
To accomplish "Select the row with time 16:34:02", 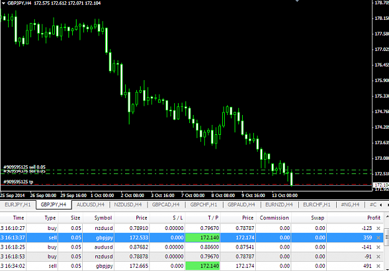I will point(192,266).
